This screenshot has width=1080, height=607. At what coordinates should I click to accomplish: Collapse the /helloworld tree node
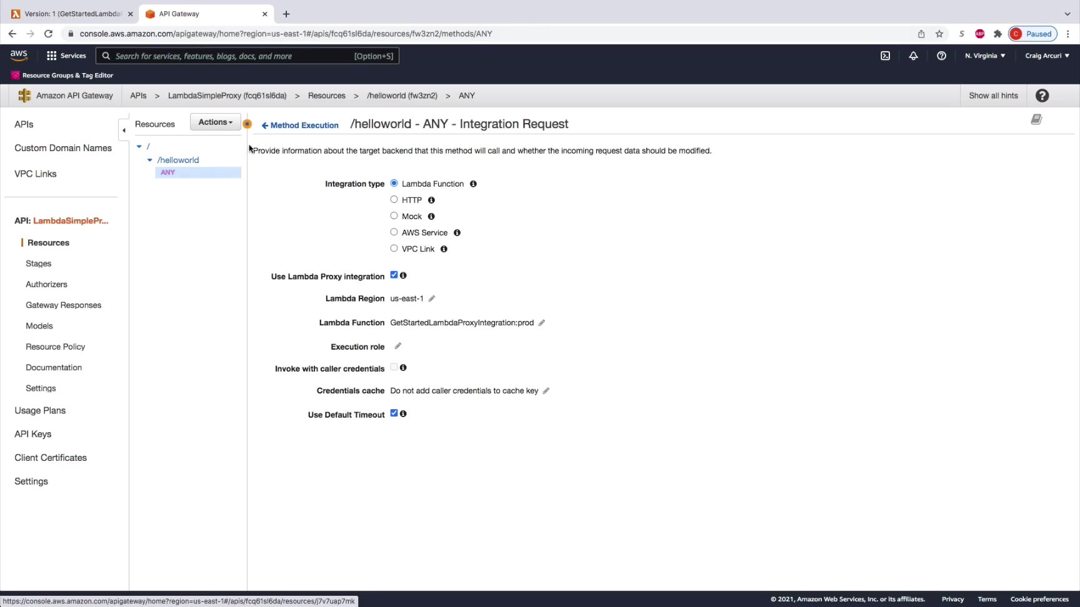[150, 160]
